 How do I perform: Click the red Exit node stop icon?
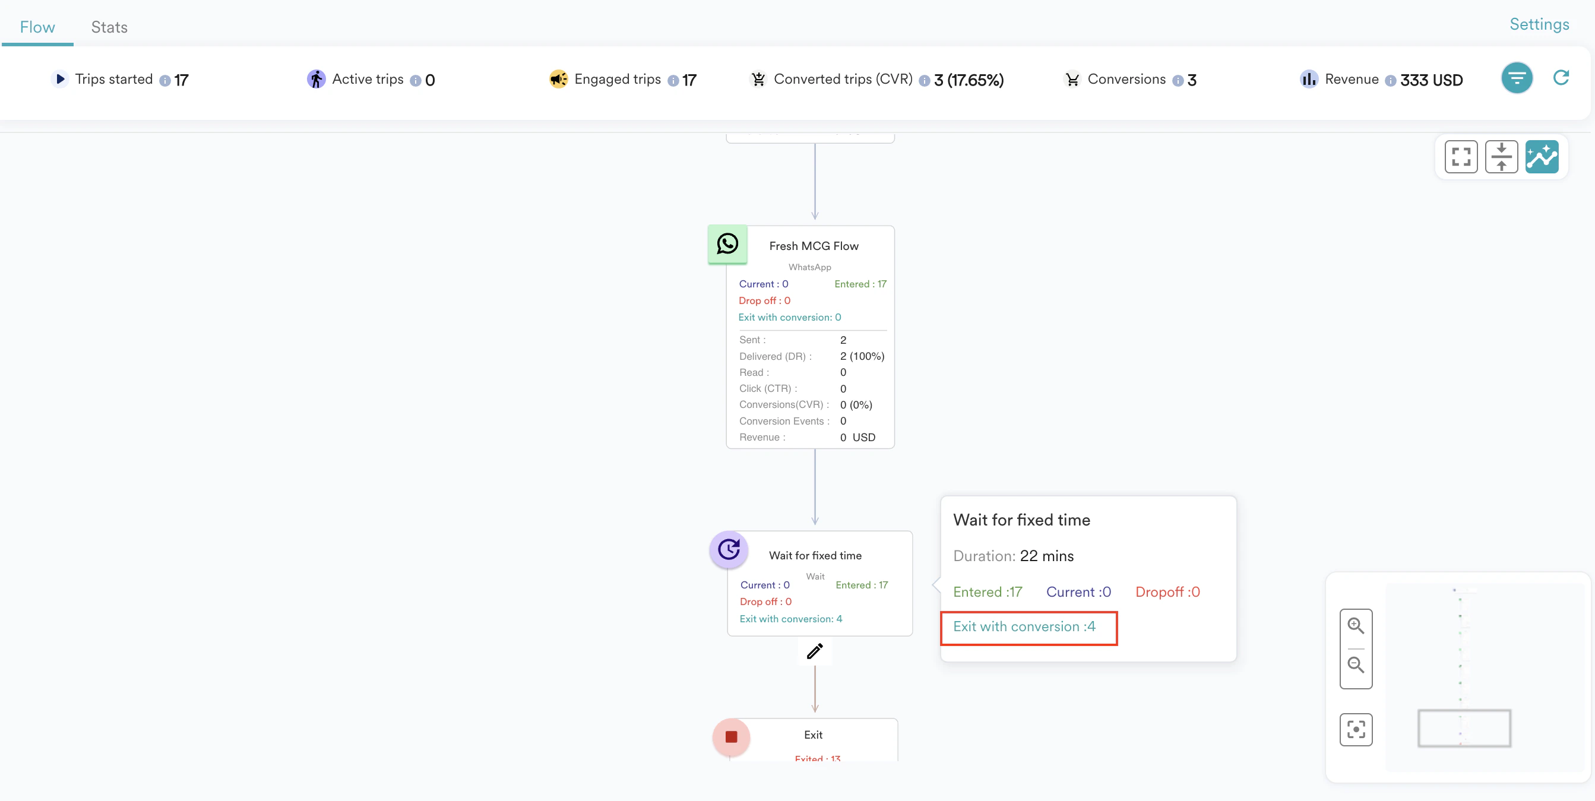pyautogui.click(x=731, y=737)
